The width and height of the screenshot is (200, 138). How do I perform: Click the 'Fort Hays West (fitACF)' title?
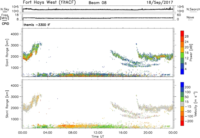pyautogui.click(x=49, y=2)
